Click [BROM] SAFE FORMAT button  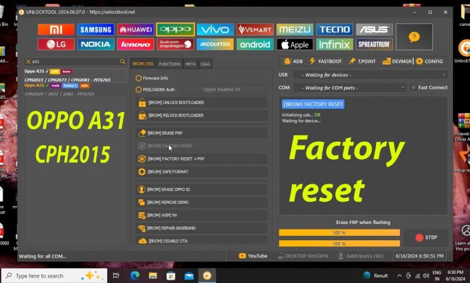[201, 172]
